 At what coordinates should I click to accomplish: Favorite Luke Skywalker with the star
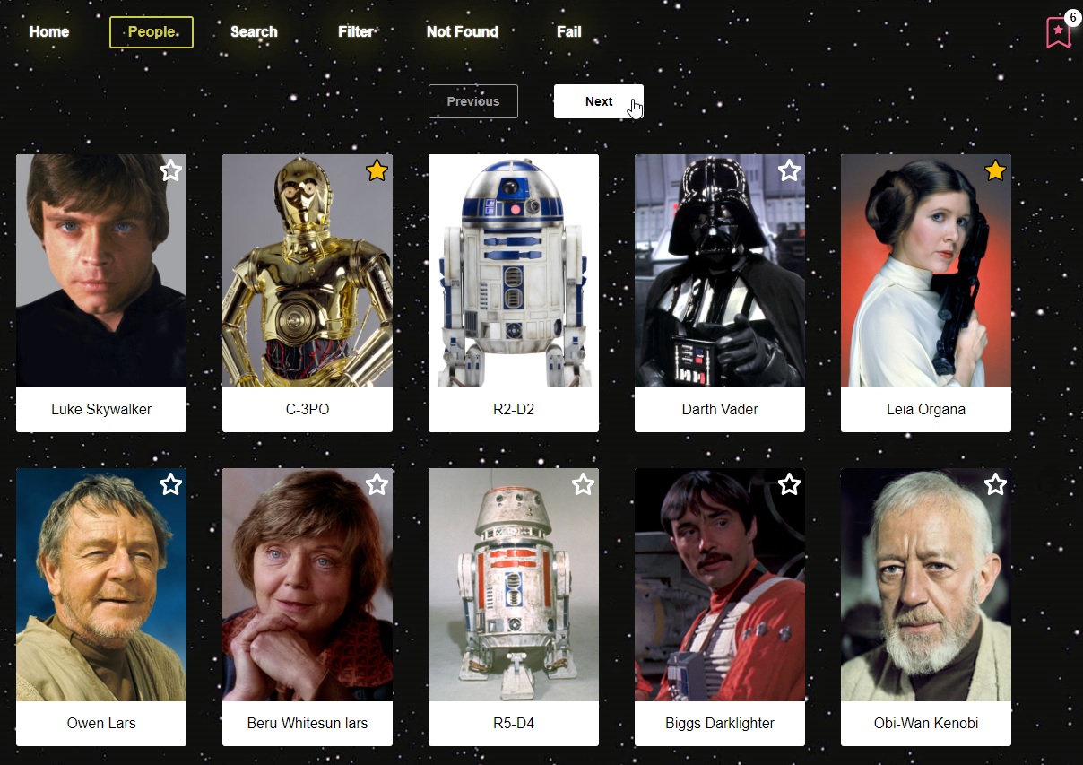click(170, 170)
